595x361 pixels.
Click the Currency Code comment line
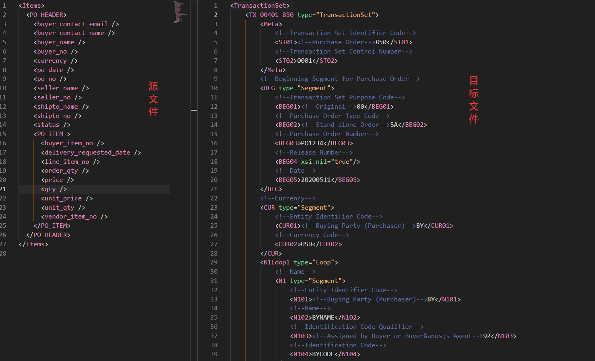coord(312,235)
